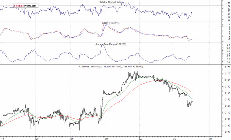This screenshot has width=231, height=140.
Task: Click date label 23 on time axis
Action: click(141, 139)
